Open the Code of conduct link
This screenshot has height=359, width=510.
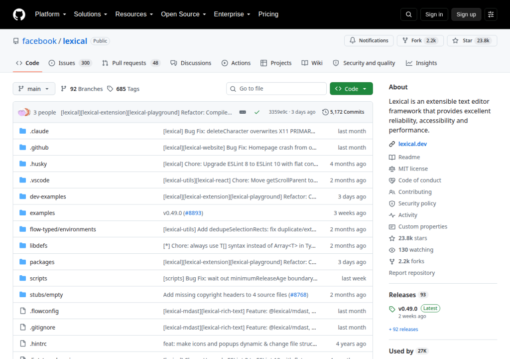(419, 180)
